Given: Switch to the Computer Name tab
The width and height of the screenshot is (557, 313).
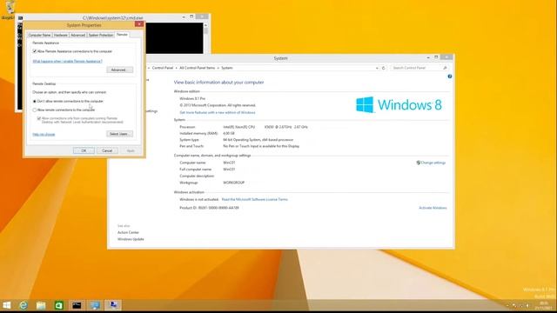Looking at the screenshot, I should coord(39,35).
